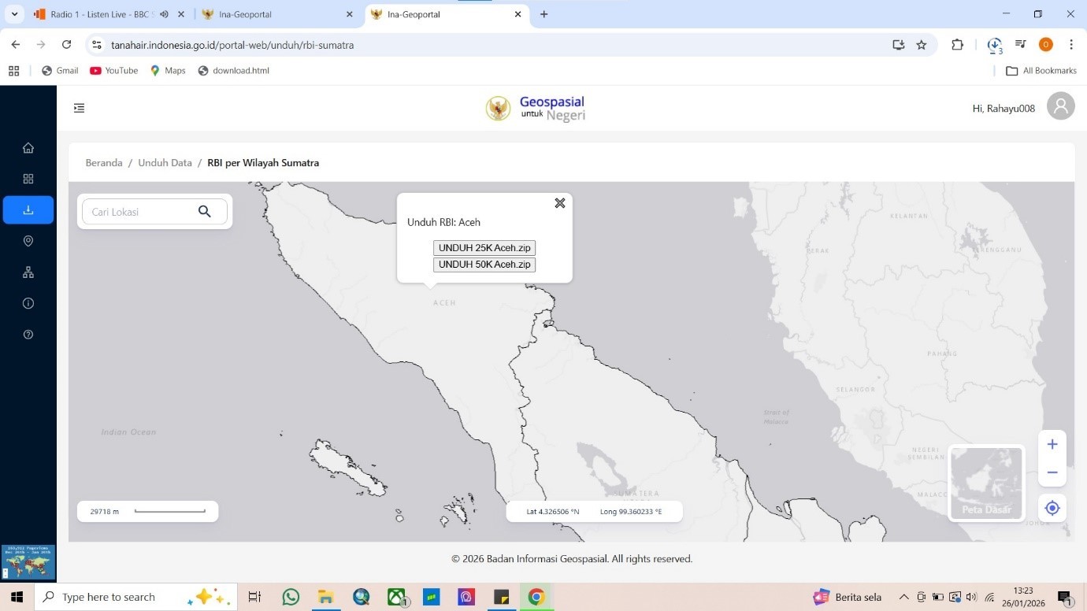Viewport: 1087px width, 611px height.
Task: Click the info circle sidebar icon
Action: click(x=28, y=303)
